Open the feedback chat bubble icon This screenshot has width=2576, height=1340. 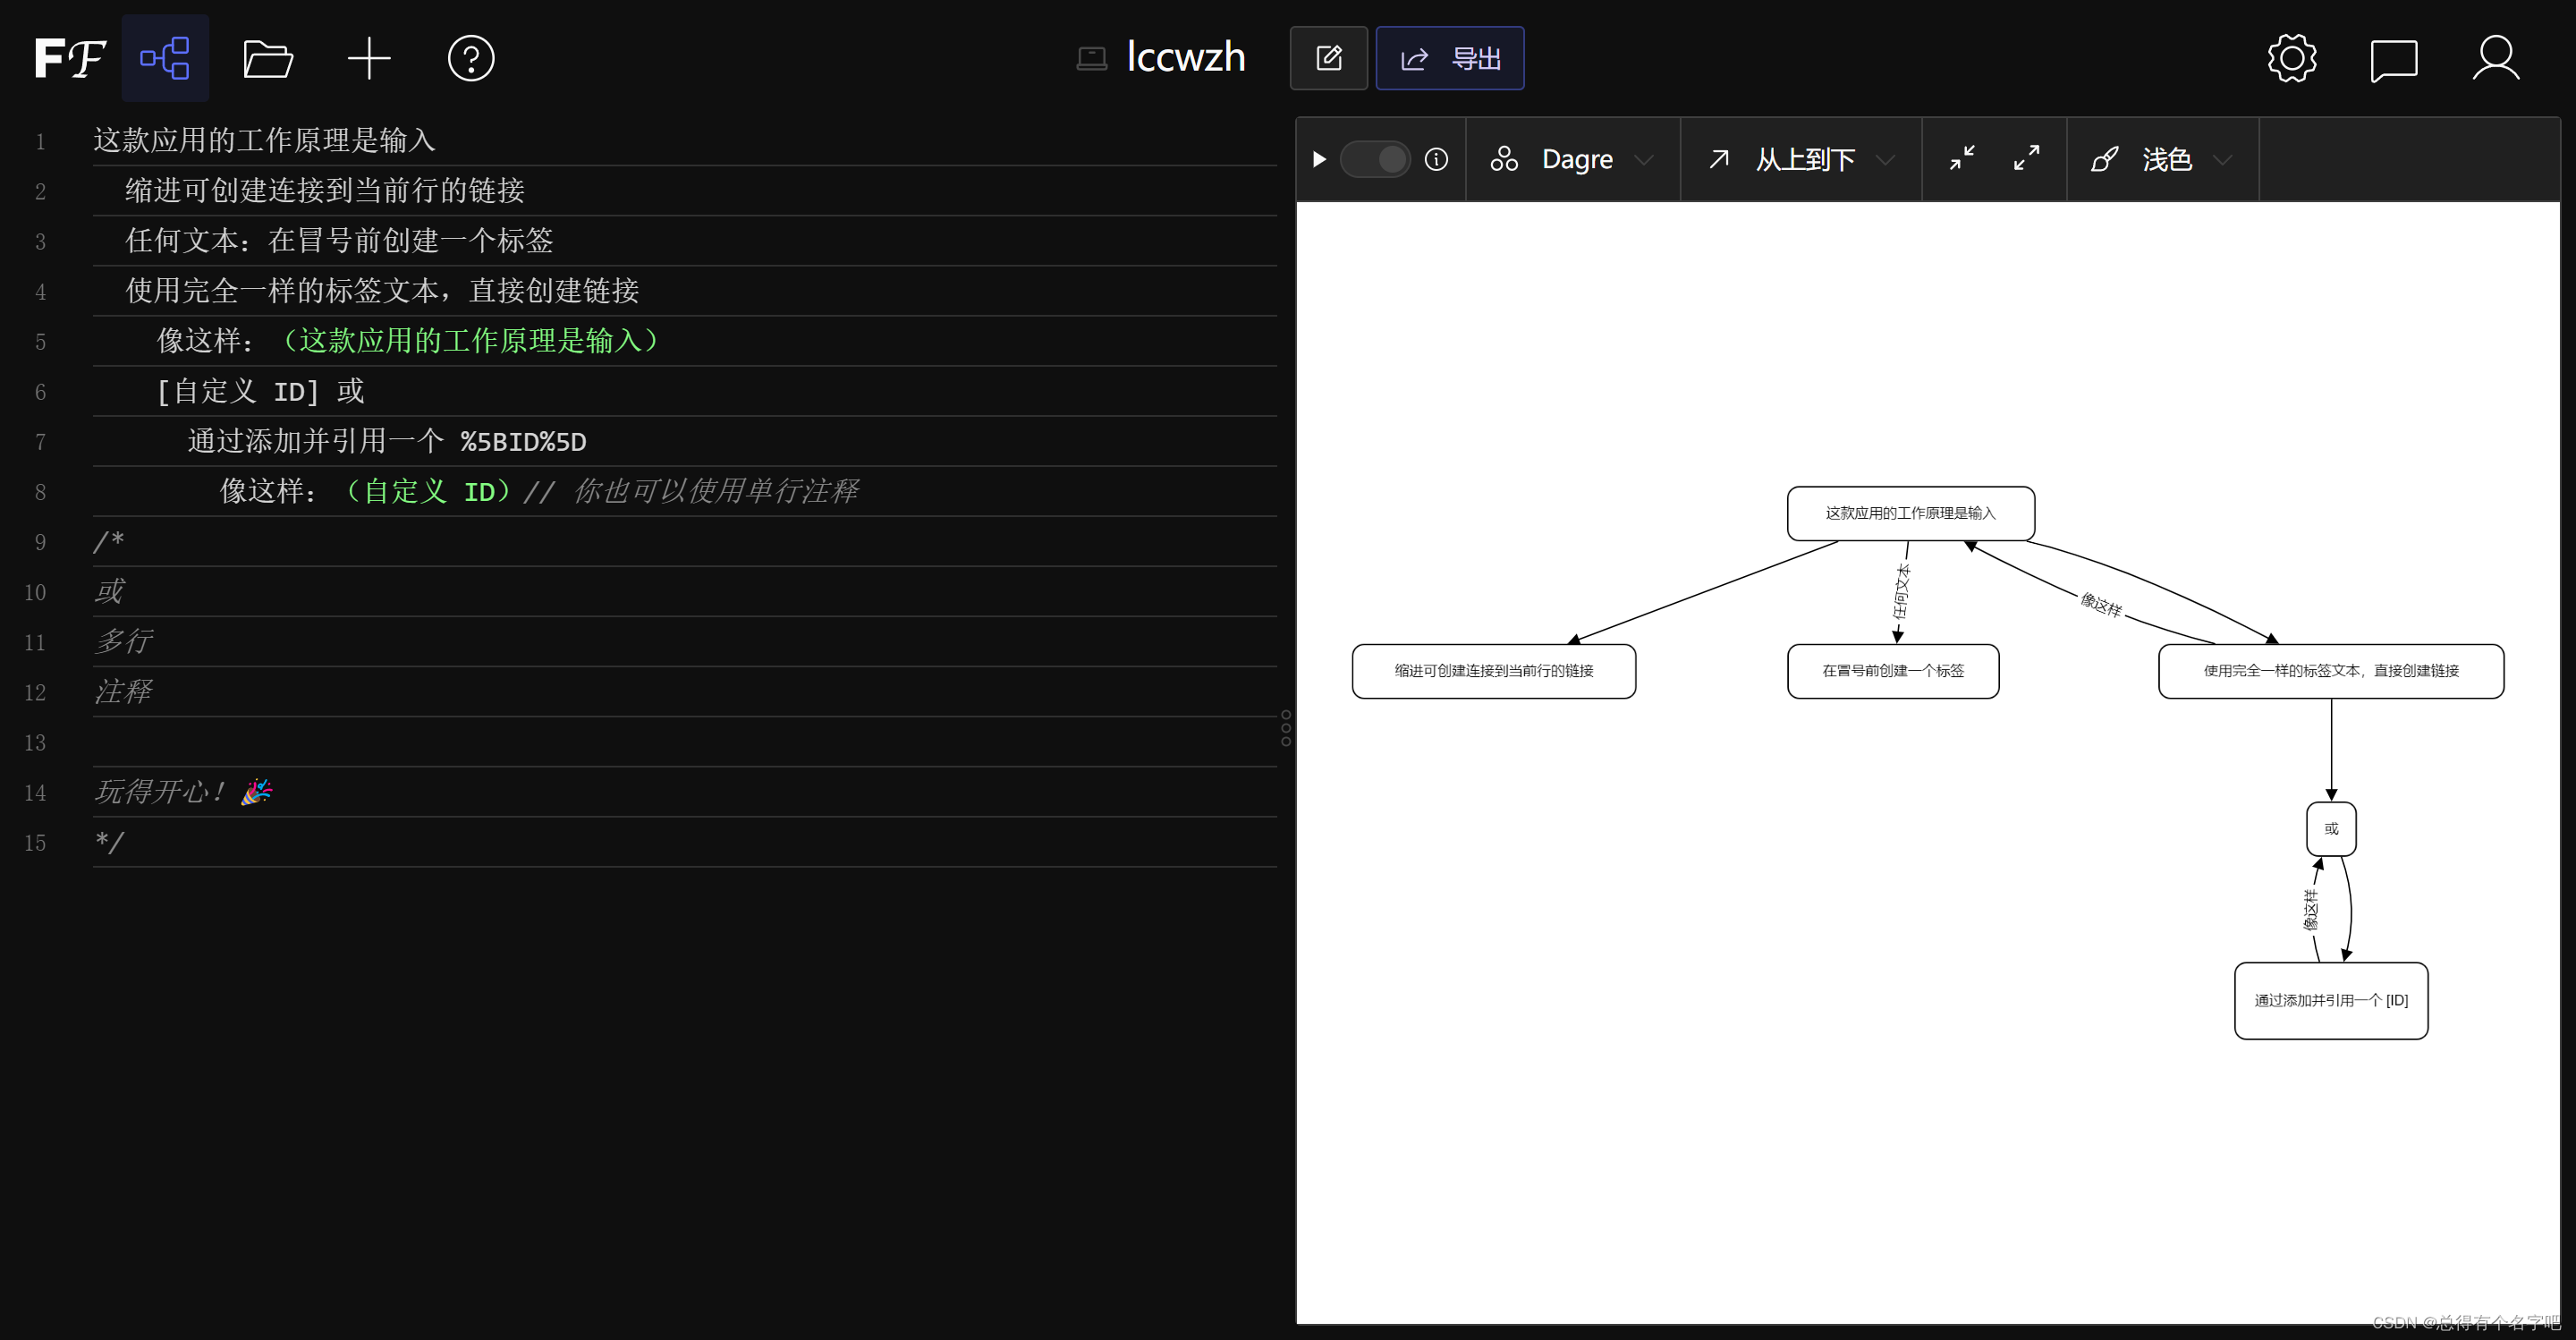[2394, 60]
